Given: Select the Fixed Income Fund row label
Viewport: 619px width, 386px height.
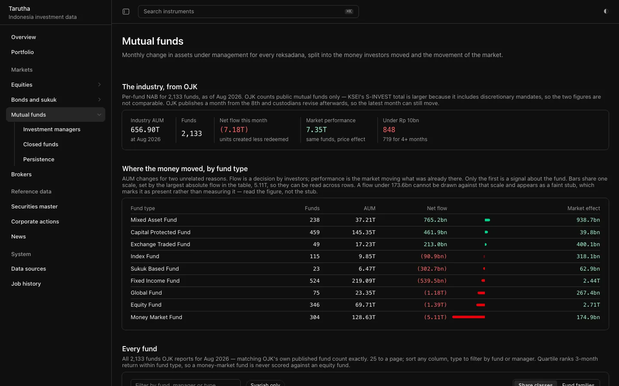Looking at the screenshot, I should coord(155,281).
